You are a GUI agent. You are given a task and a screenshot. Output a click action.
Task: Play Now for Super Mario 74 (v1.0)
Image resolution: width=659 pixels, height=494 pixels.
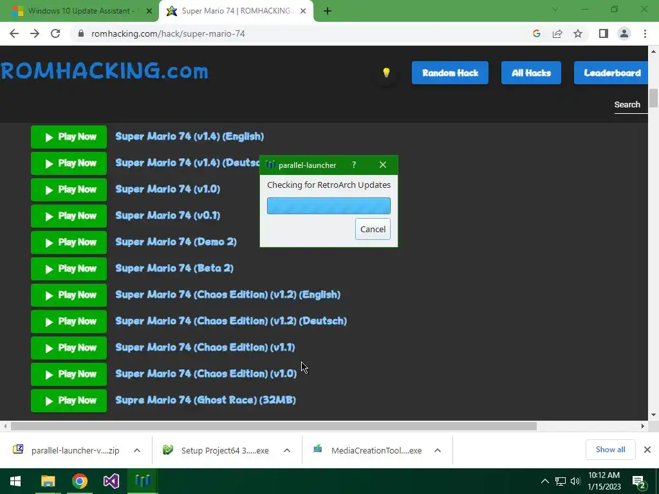(69, 190)
